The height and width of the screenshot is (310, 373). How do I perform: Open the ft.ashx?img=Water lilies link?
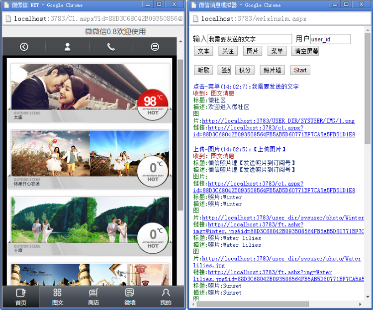pos(279,276)
